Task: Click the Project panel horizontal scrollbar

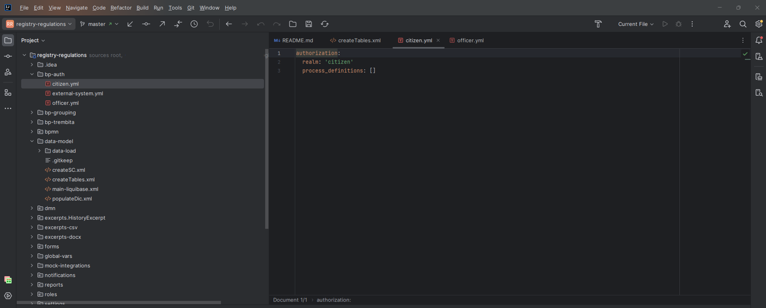Action: 120,303
